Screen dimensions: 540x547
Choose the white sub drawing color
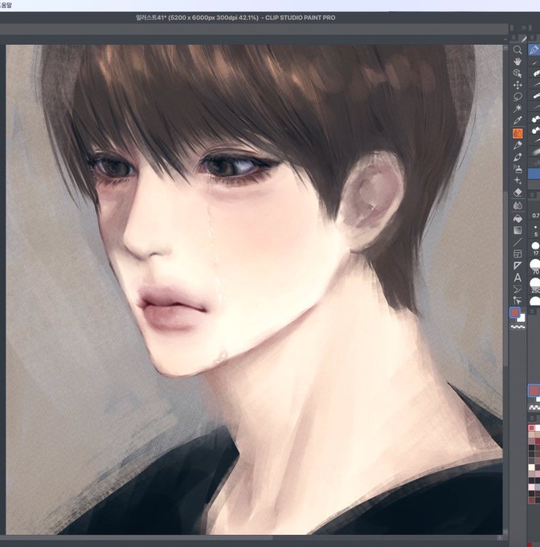[x=522, y=318]
